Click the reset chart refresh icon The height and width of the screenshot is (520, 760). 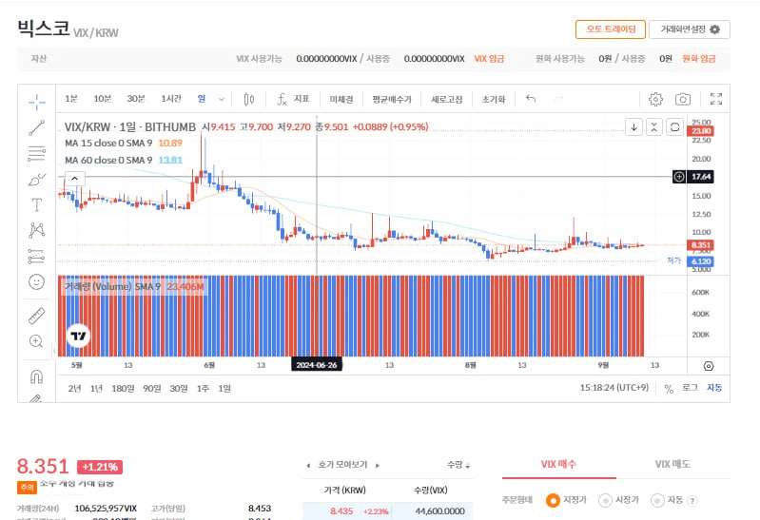674,127
